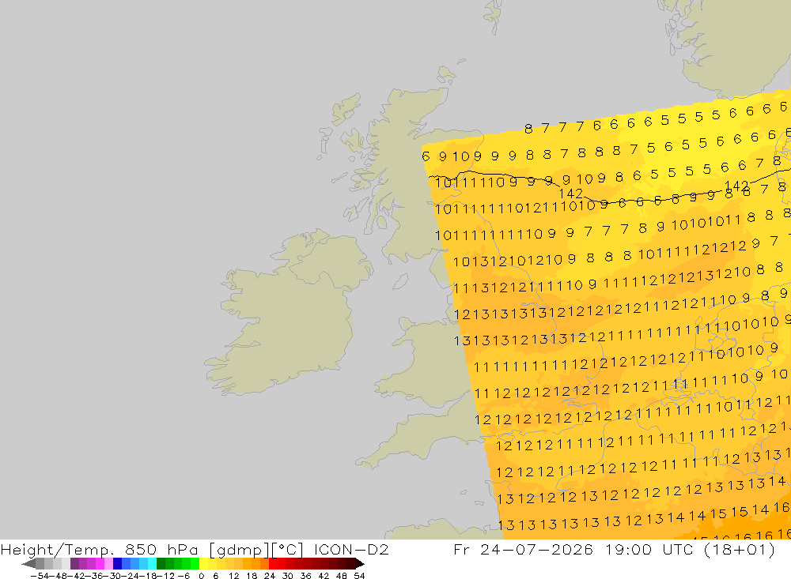Click the '6' label under the color scale
Image resolution: width=791 pixels, height=579 pixels.
(x=215, y=576)
